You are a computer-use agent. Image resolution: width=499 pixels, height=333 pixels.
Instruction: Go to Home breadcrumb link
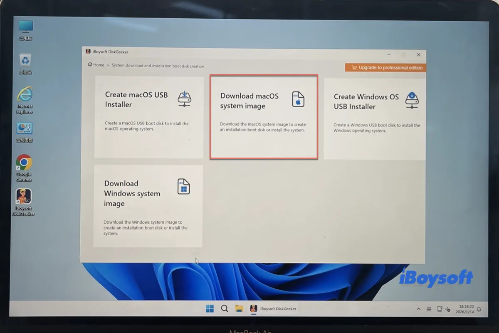96,65
